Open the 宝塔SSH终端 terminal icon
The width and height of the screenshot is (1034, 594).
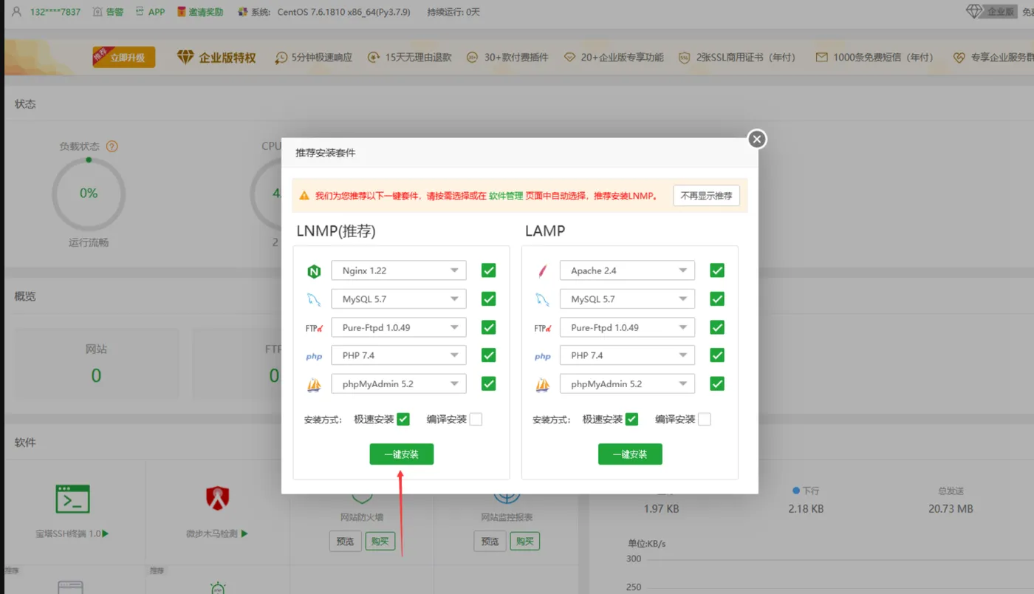pyautogui.click(x=72, y=499)
